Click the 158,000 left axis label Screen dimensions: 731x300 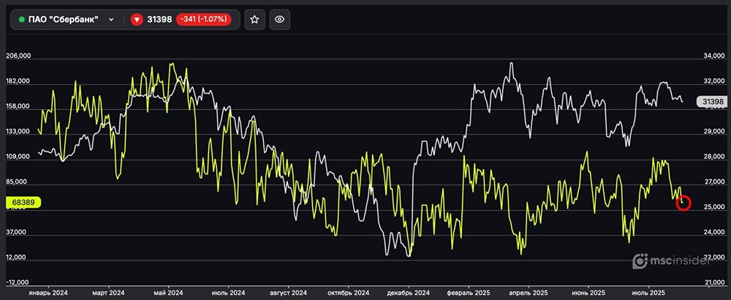[x=18, y=106]
